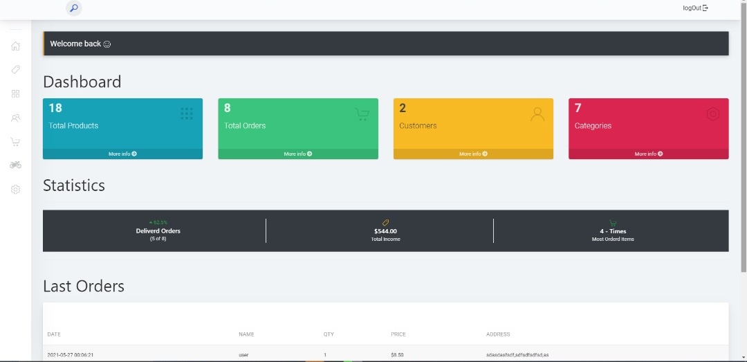747x362 pixels.
Task: Click the number 8 on Total Orders card
Action: coord(228,108)
